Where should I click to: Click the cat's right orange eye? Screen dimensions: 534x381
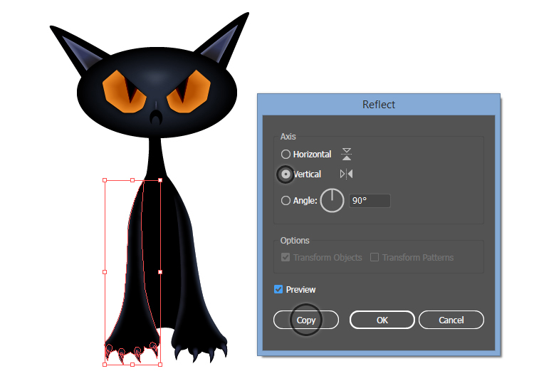[x=189, y=92]
